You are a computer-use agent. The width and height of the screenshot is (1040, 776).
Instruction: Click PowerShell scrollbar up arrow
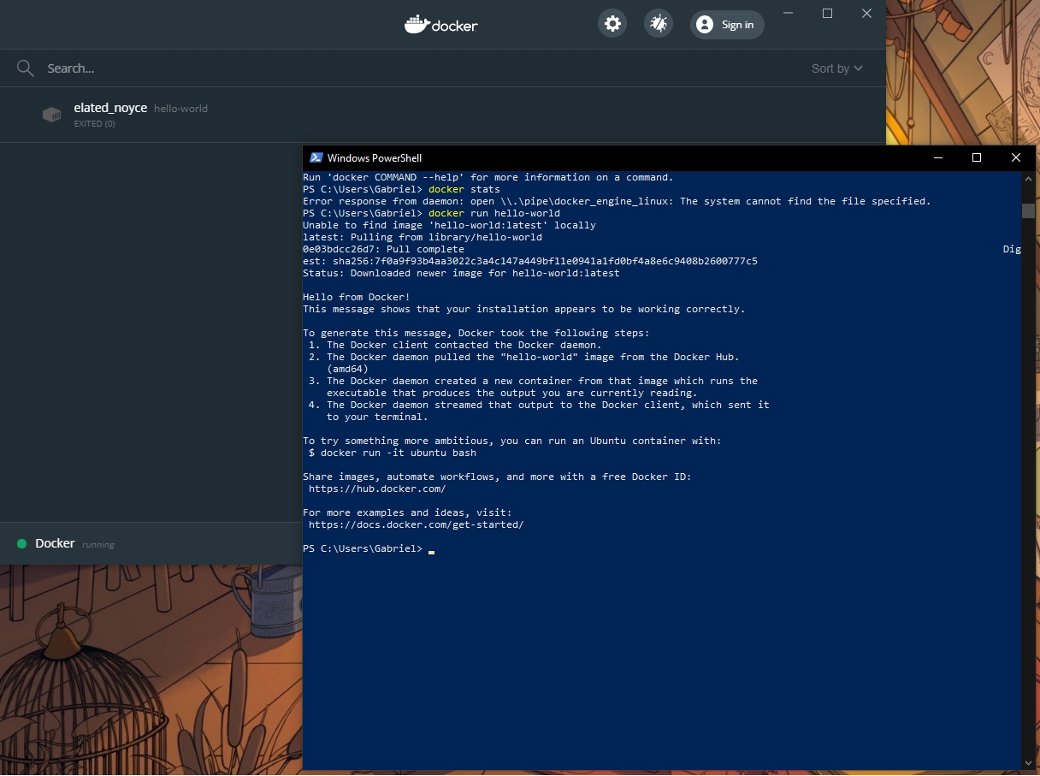pyautogui.click(x=1028, y=179)
